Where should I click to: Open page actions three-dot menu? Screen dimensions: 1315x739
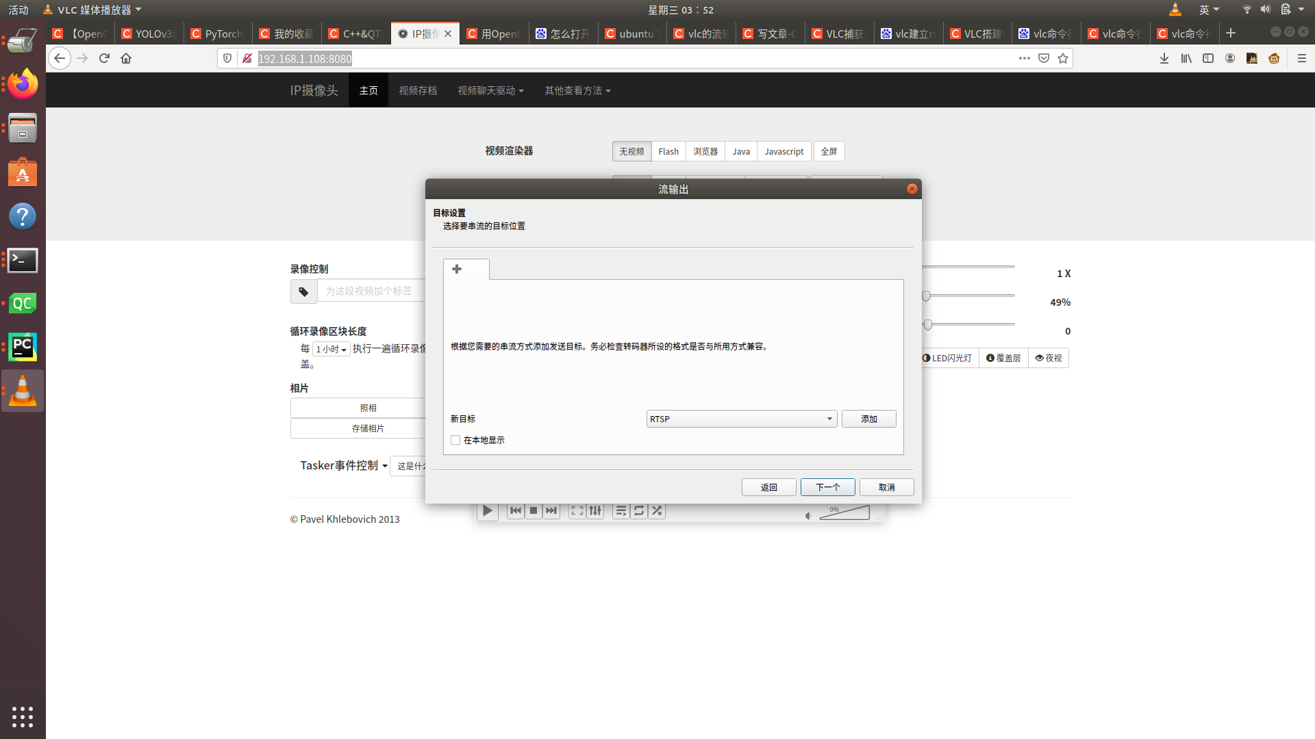point(1025,58)
